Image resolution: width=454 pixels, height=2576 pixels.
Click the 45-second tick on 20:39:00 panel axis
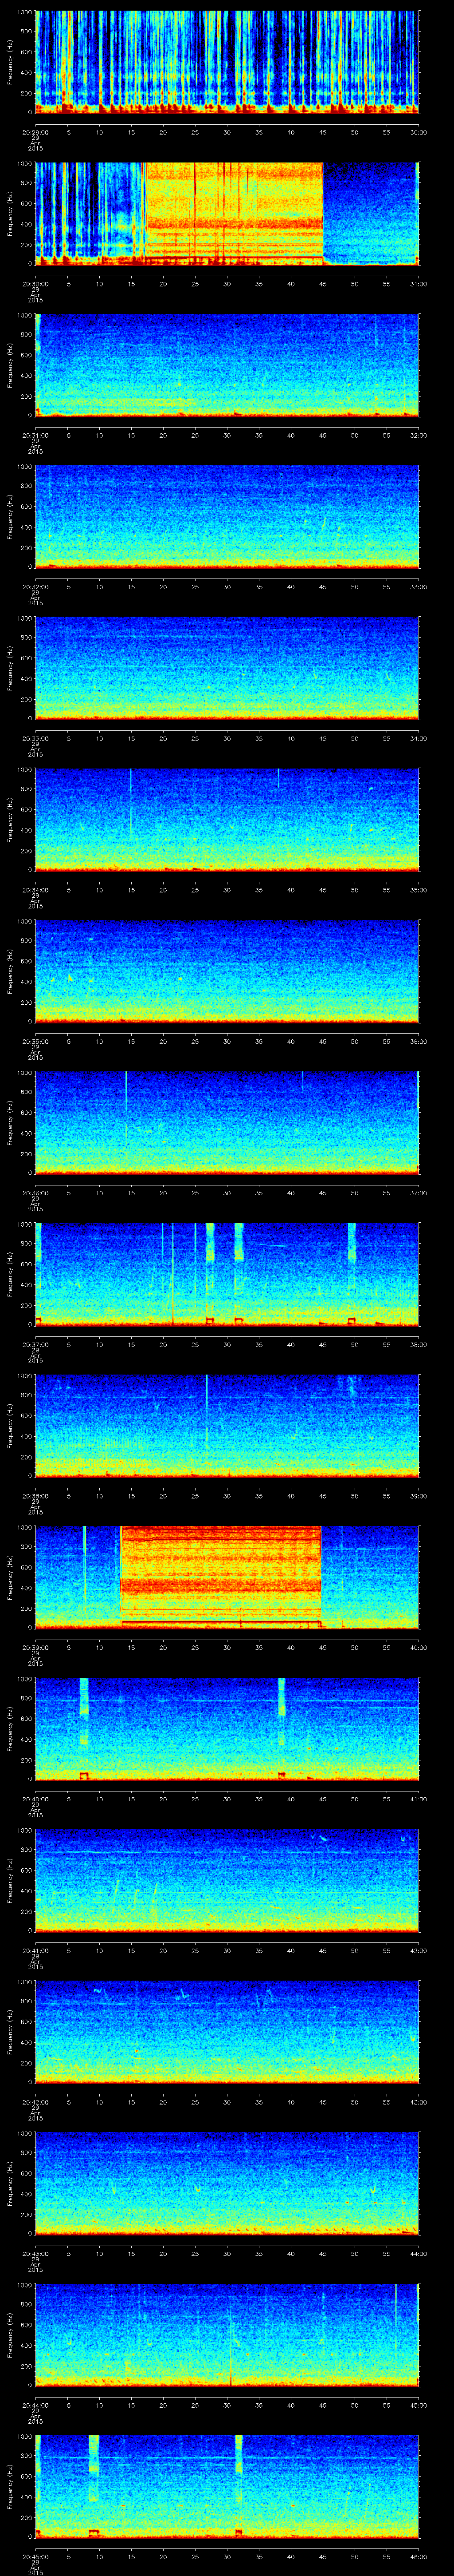(x=322, y=1647)
